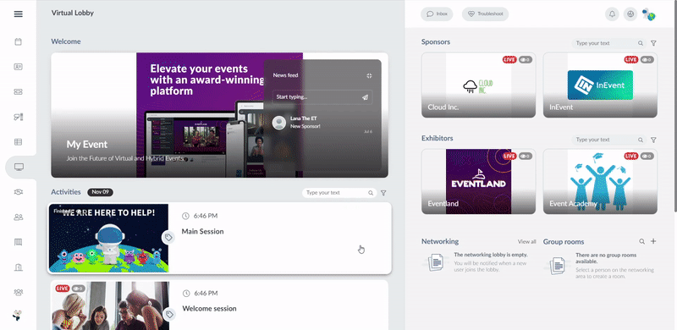
Task: View all networking attendees
Action: click(526, 241)
